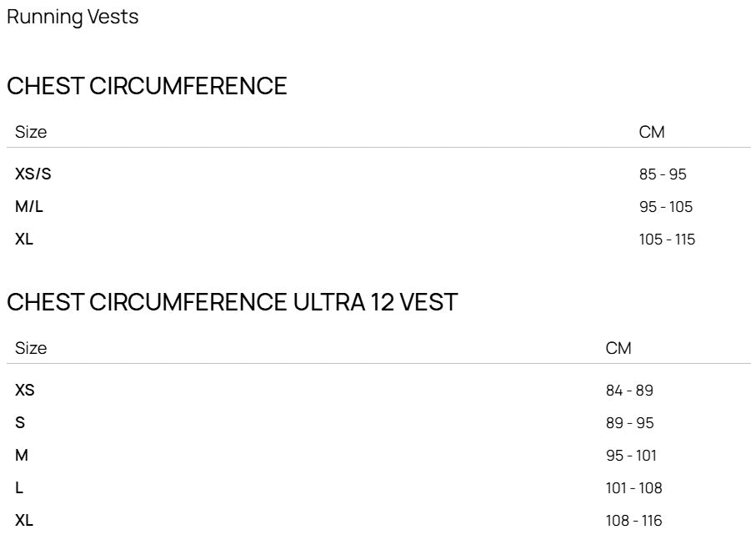This screenshot has height=555, width=751.
Task: Click the 89 - 95 measurement value
Action: click(629, 422)
